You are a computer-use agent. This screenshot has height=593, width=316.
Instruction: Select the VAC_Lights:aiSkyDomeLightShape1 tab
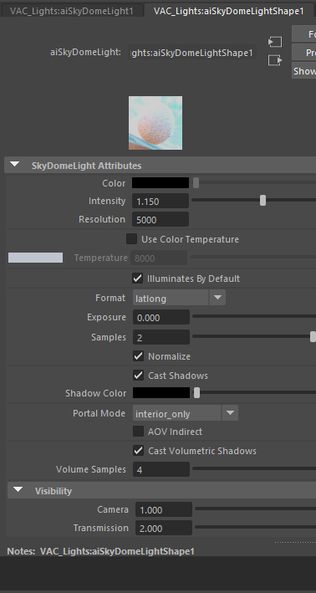229,11
